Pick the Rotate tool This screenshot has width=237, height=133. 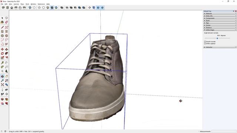[2, 54]
